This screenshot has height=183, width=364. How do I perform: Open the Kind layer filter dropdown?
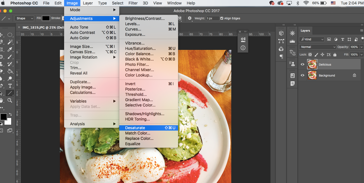point(312,40)
